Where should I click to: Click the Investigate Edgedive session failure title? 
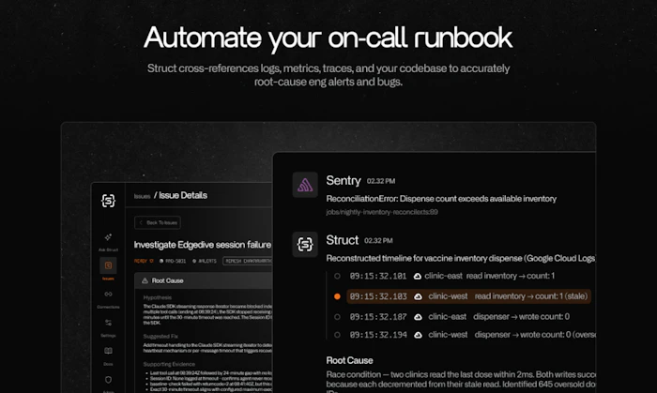pyautogui.click(x=203, y=245)
